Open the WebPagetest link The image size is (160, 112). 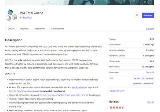click(78, 87)
